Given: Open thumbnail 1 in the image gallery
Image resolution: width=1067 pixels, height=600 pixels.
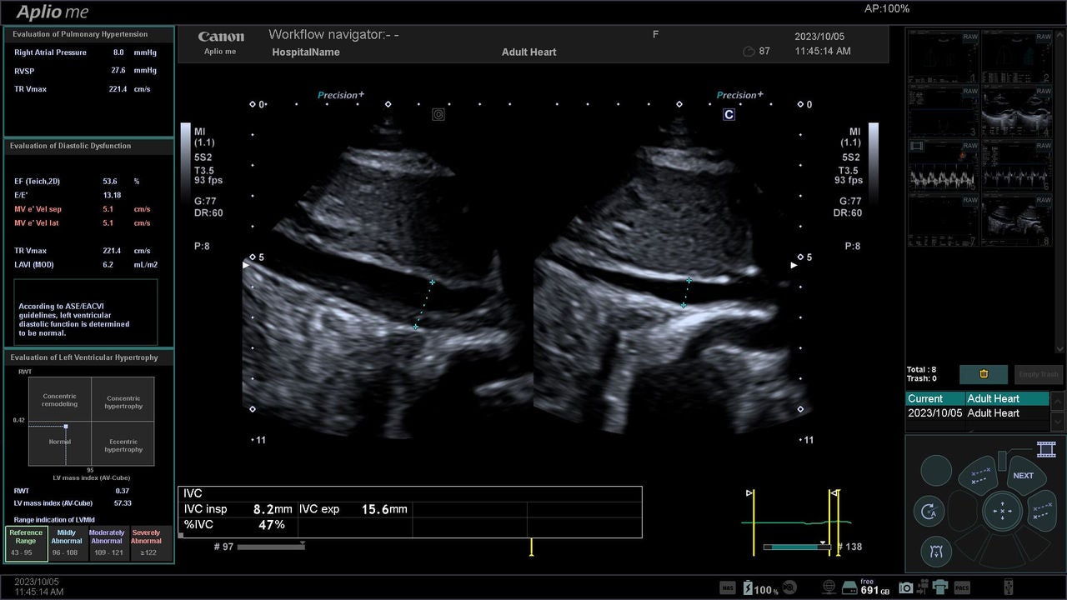Looking at the screenshot, I should 942,57.
